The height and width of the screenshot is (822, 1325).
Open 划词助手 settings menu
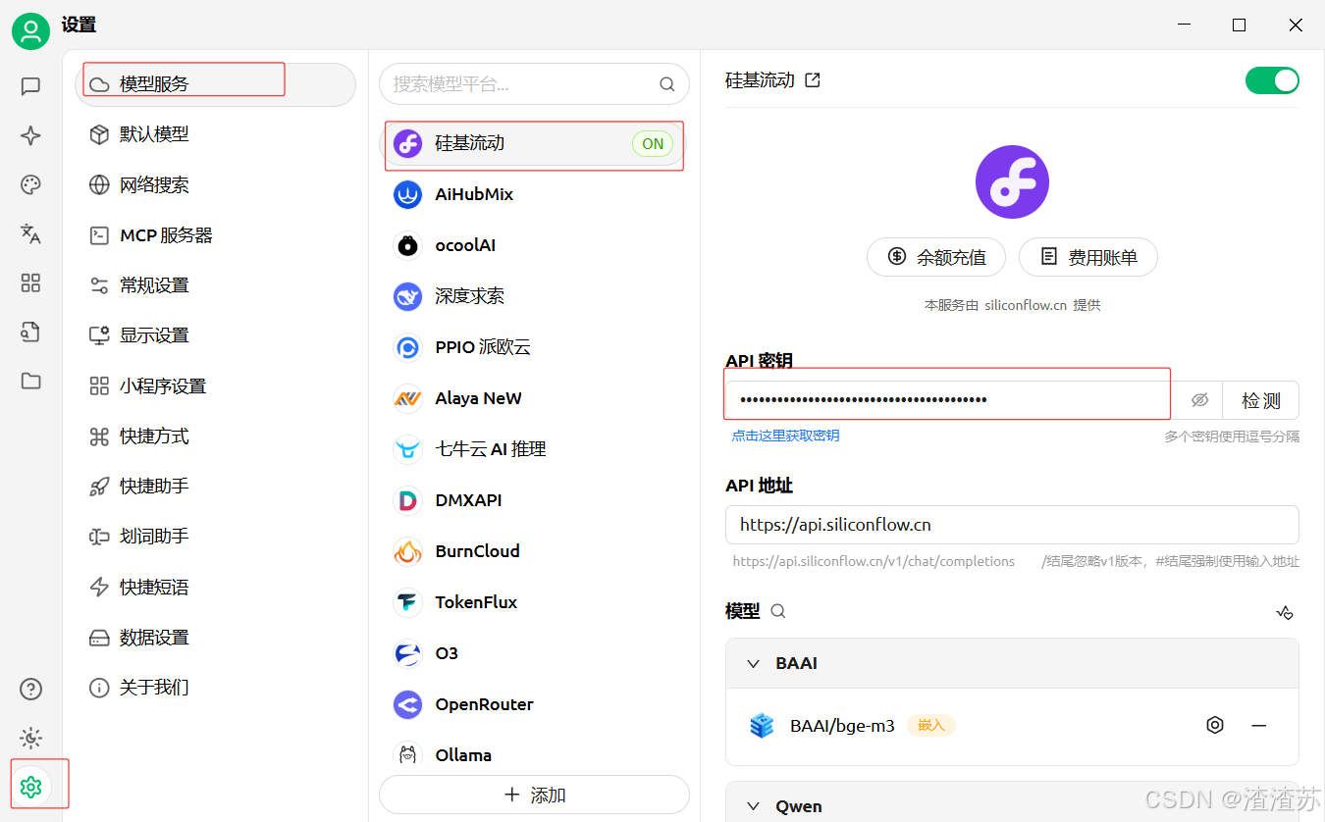point(215,537)
